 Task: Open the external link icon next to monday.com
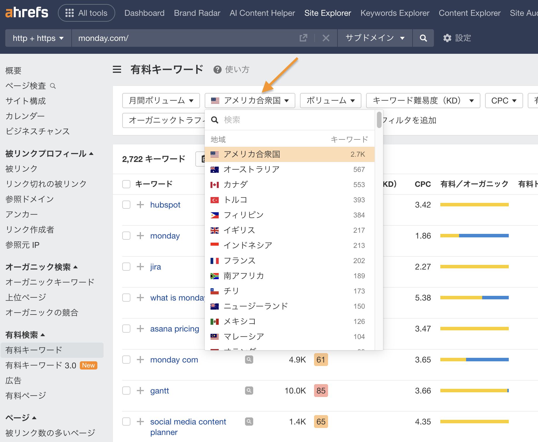[x=304, y=38]
